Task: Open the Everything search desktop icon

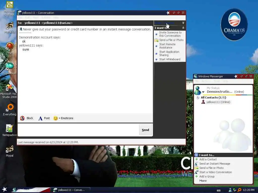Action: (10, 110)
